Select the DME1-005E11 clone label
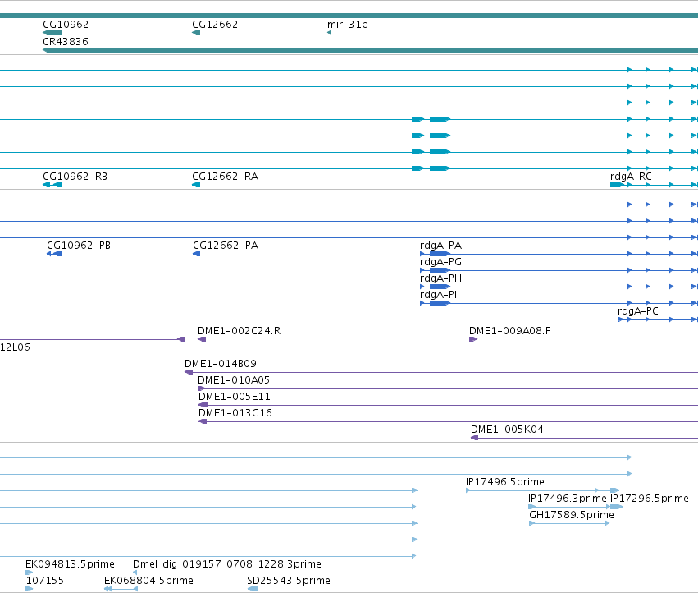Viewport: 698px width, 593px height. (234, 397)
